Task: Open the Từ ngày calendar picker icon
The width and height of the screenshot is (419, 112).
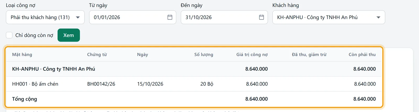Action: pos(170,17)
